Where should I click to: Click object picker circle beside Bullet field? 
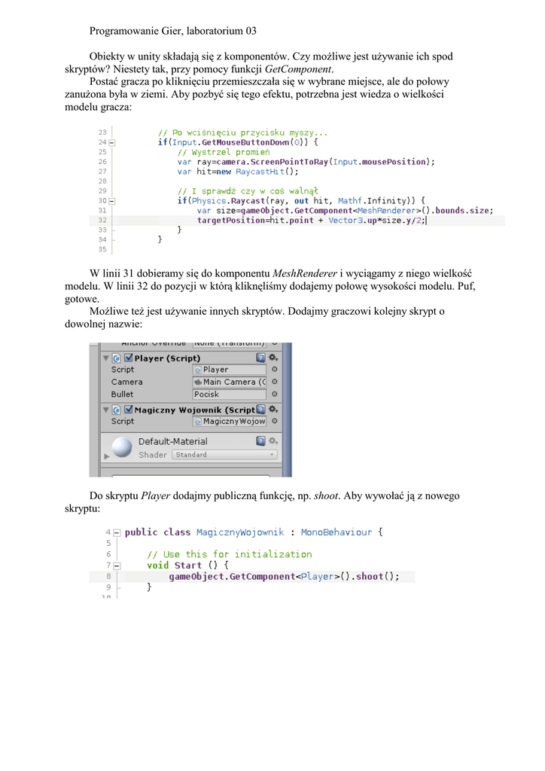274,394
